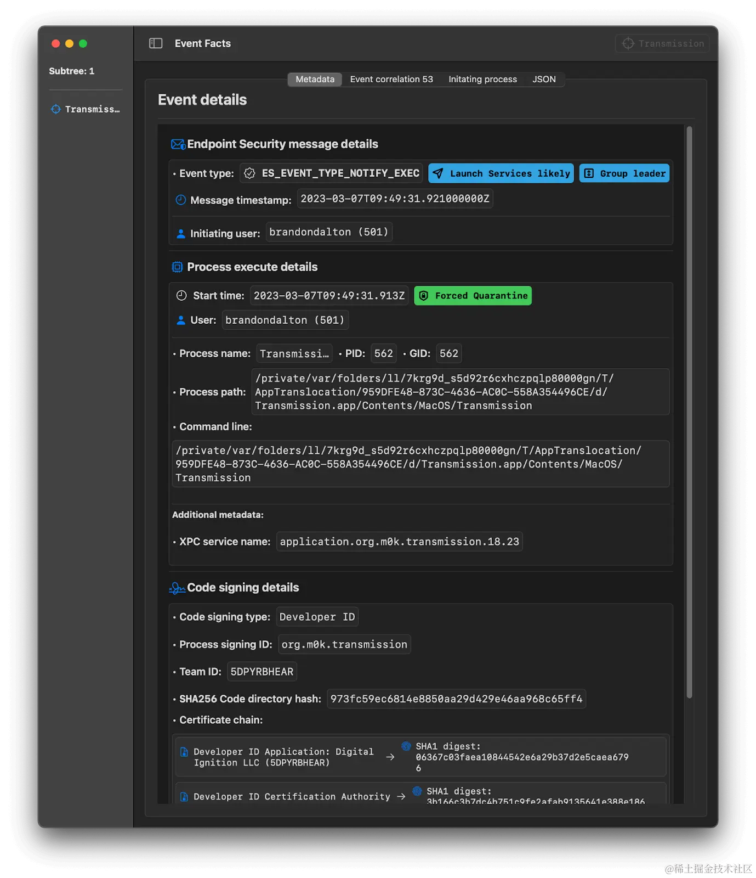Click the Message timestamp clock icon
756x878 pixels.
click(180, 200)
